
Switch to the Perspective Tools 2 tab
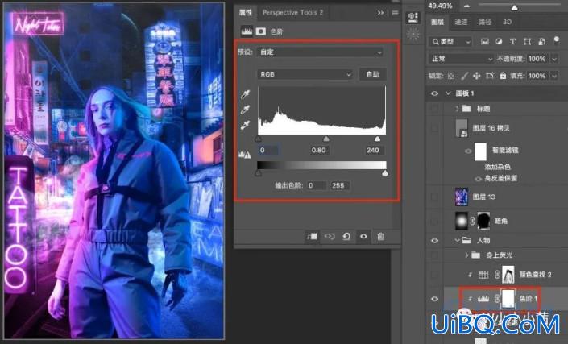point(292,13)
